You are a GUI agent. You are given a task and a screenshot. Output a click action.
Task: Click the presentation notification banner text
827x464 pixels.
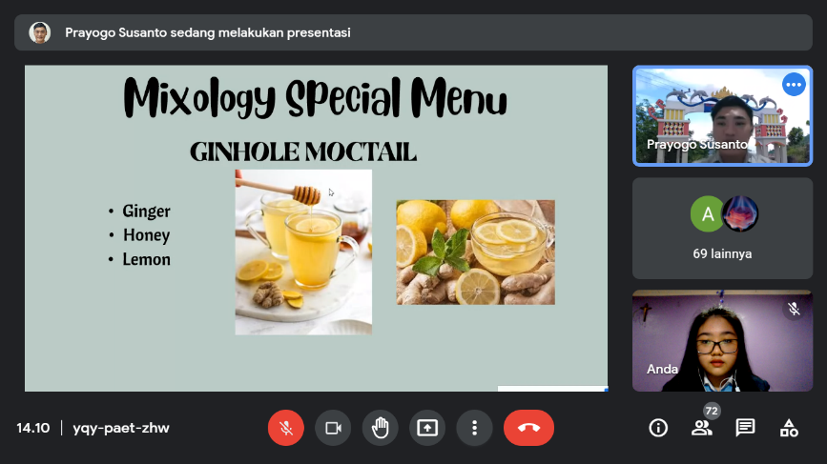point(208,32)
